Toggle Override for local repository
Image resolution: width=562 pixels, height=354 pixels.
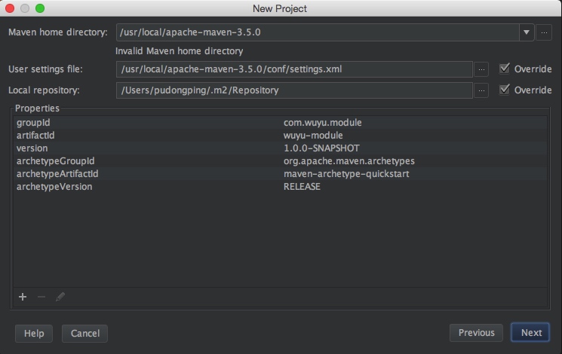505,90
